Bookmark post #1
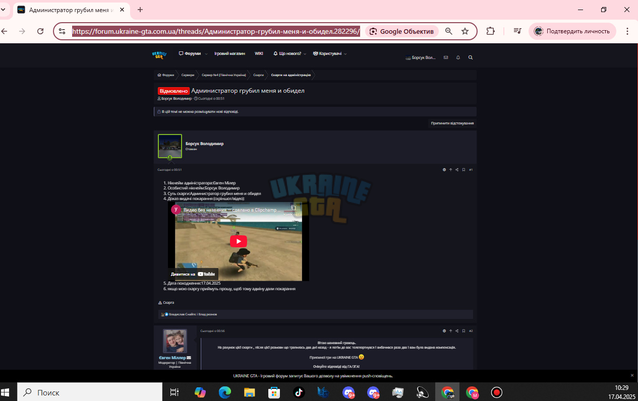This screenshot has width=638, height=401. [463, 170]
